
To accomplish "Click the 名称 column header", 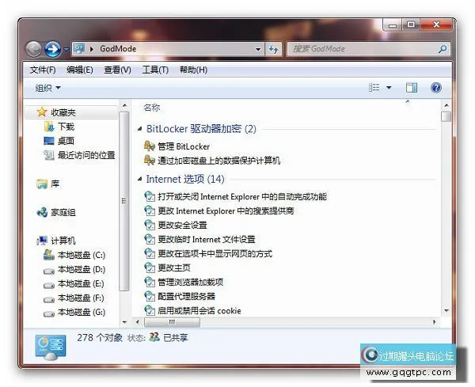I will click(x=151, y=108).
